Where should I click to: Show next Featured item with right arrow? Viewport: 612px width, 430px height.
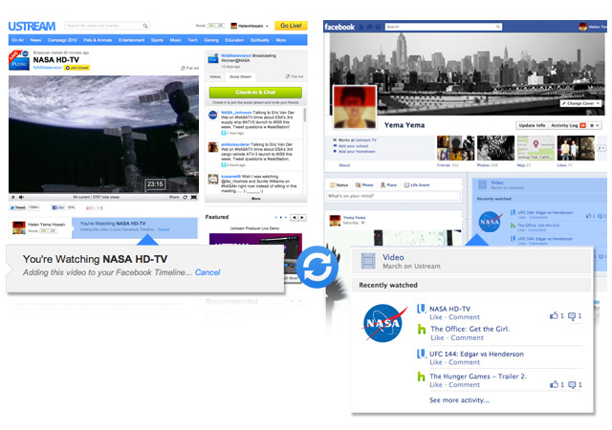[x=302, y=218]
